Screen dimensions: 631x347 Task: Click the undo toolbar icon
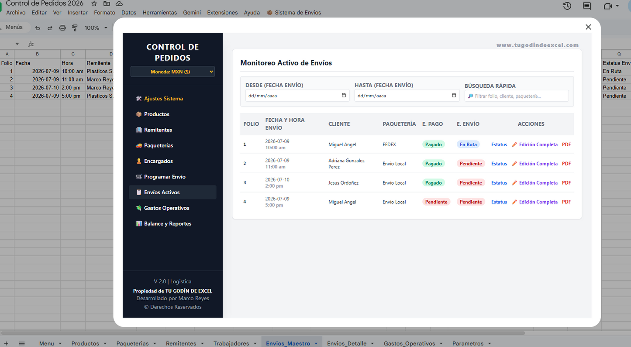tap(38, 28)
